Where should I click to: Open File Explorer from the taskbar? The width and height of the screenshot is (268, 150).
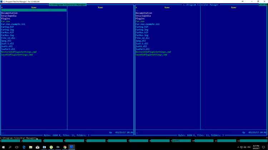(31, 147)
